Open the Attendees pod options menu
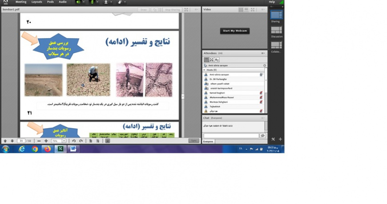The width and height of the screenshot is (387, 204). [x=263, y=53]
